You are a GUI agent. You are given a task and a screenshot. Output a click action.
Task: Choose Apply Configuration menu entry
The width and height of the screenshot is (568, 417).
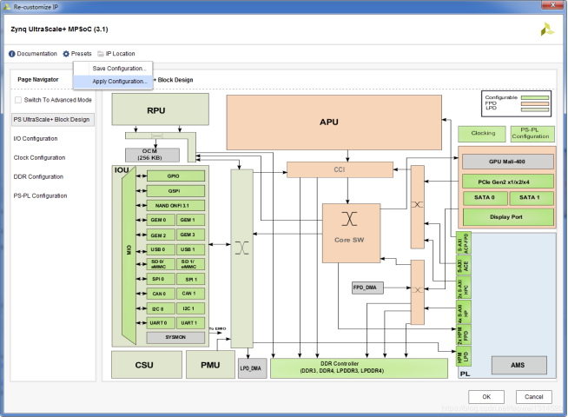(x=119, y=82)
